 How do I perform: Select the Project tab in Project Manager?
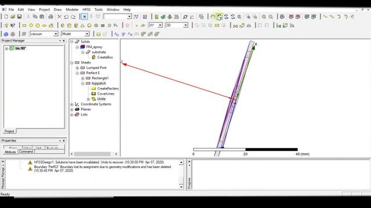click(9, 131)
